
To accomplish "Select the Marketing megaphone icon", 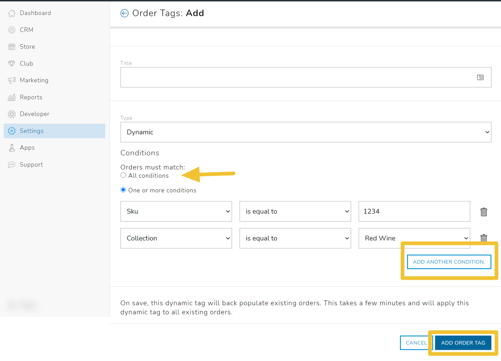I will 12,80.
